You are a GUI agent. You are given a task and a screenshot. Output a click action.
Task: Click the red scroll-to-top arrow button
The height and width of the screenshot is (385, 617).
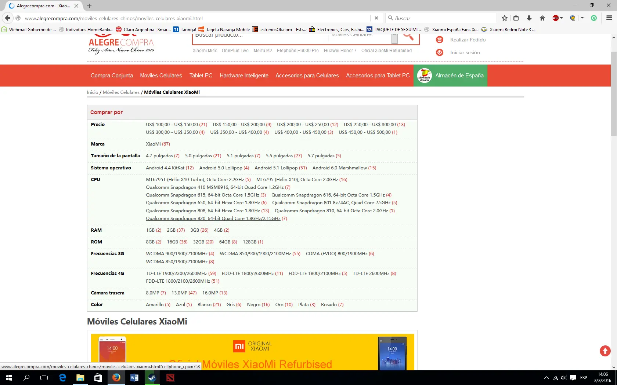pos(605,351)
